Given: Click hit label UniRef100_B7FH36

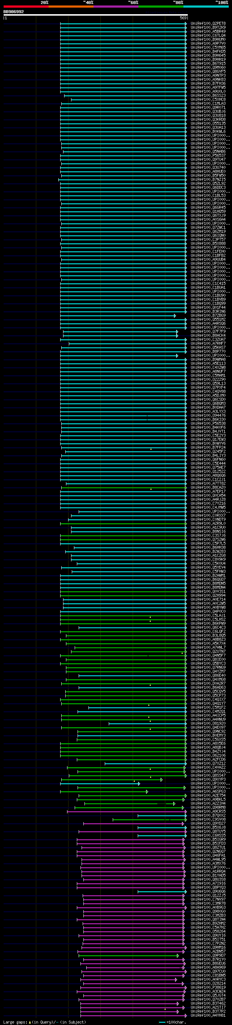Looking at the screenshot, I should (x=208, y=84).
